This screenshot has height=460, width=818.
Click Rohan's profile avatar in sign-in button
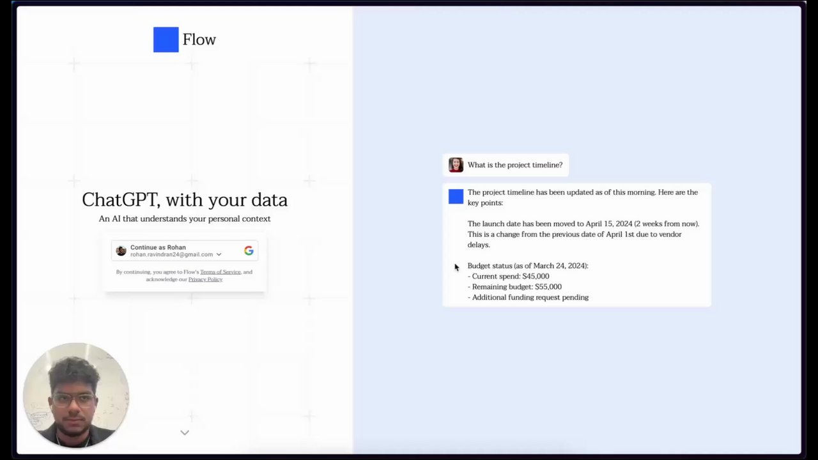(x=121, y=250)
